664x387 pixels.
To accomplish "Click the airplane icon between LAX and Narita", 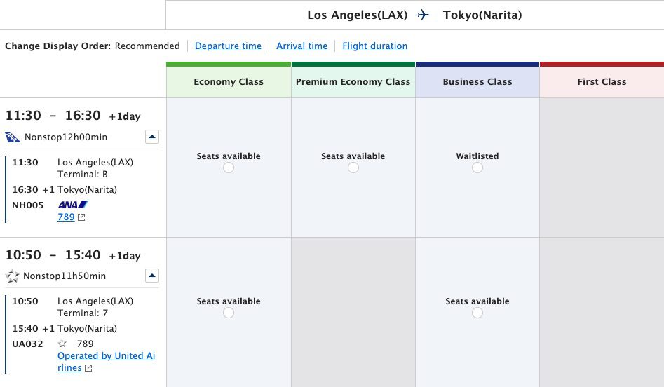I will click(423, 15).
